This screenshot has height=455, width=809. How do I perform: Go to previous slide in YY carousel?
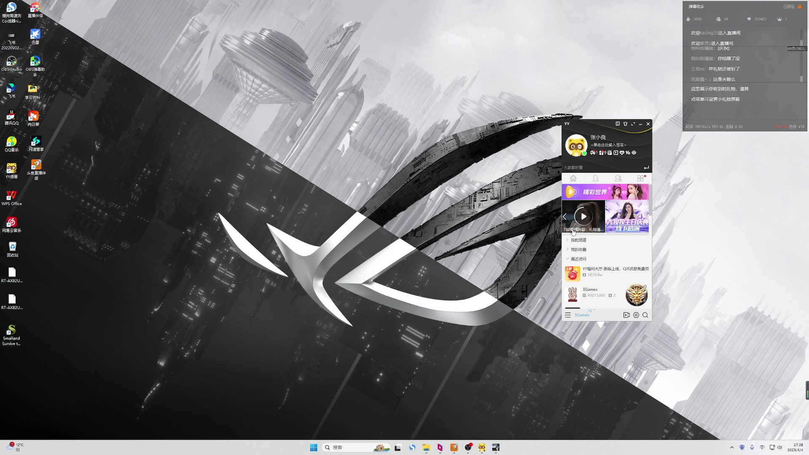(565, 217)
